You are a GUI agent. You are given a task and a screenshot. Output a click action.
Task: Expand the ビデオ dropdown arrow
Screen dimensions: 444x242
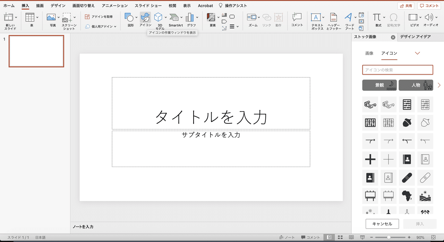420,17
